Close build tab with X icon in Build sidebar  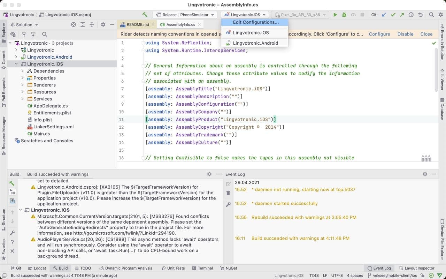tap(12, 251)
